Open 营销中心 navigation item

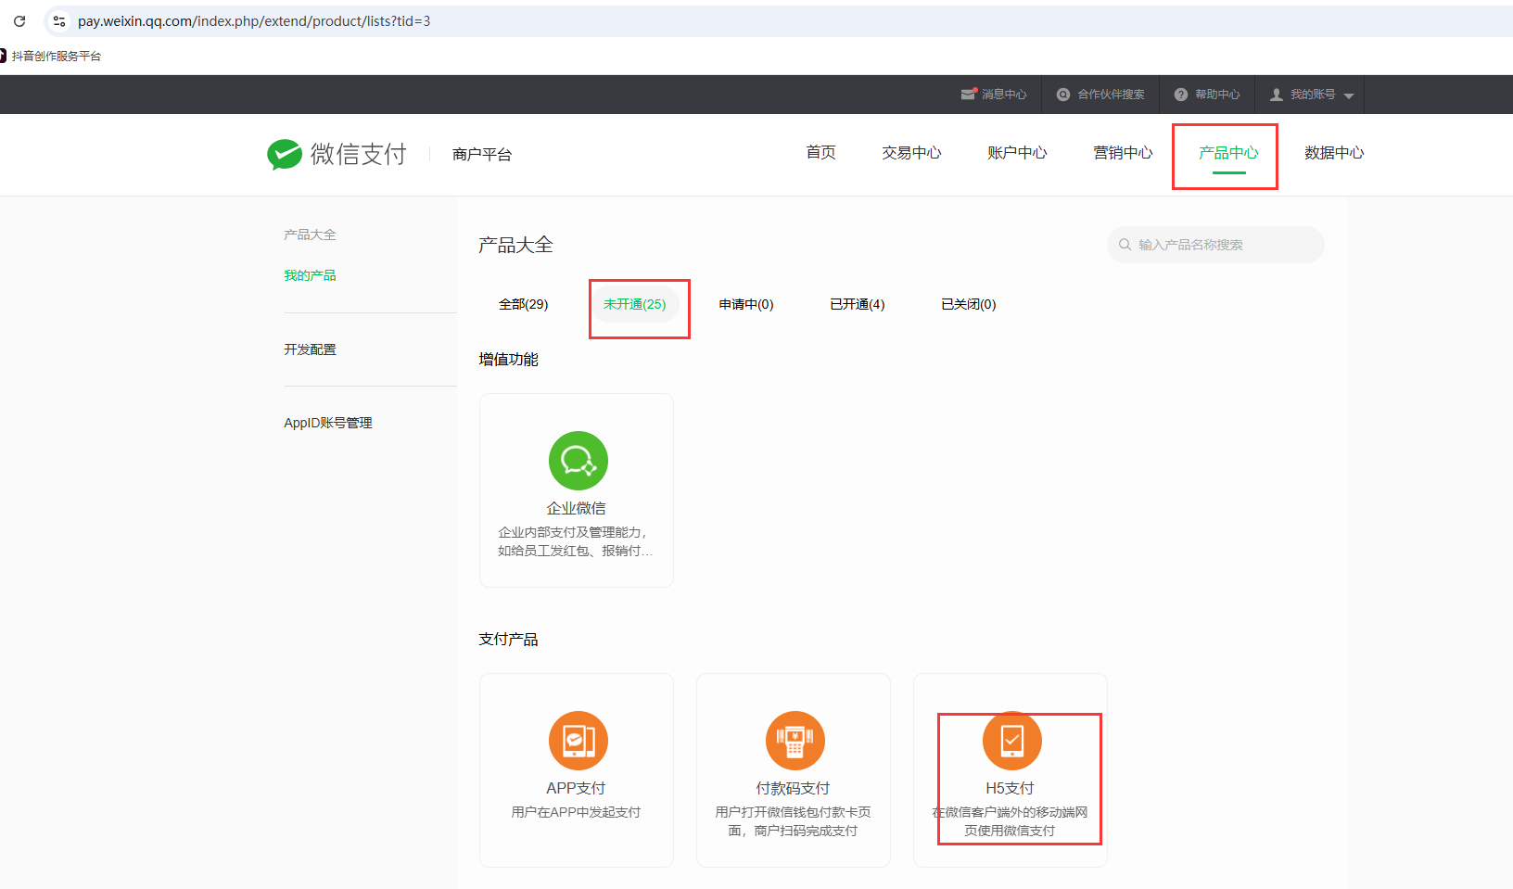tap(1123, 153)
